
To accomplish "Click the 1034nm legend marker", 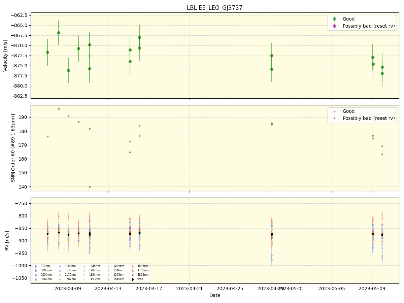I will click(x=36, y=275).
